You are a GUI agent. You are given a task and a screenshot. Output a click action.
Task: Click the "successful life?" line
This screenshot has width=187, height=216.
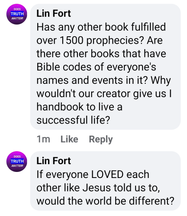pos(73,120)
